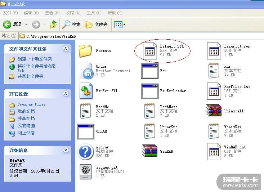Select the Descript.ion file icon
This screenshot has height=192, width=264.
click(214, 51)
